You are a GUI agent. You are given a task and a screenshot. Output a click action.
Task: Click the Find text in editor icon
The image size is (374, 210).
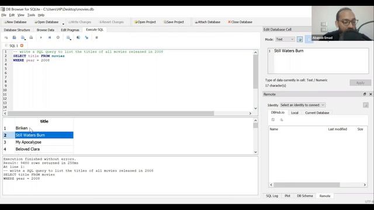point(78,37)
